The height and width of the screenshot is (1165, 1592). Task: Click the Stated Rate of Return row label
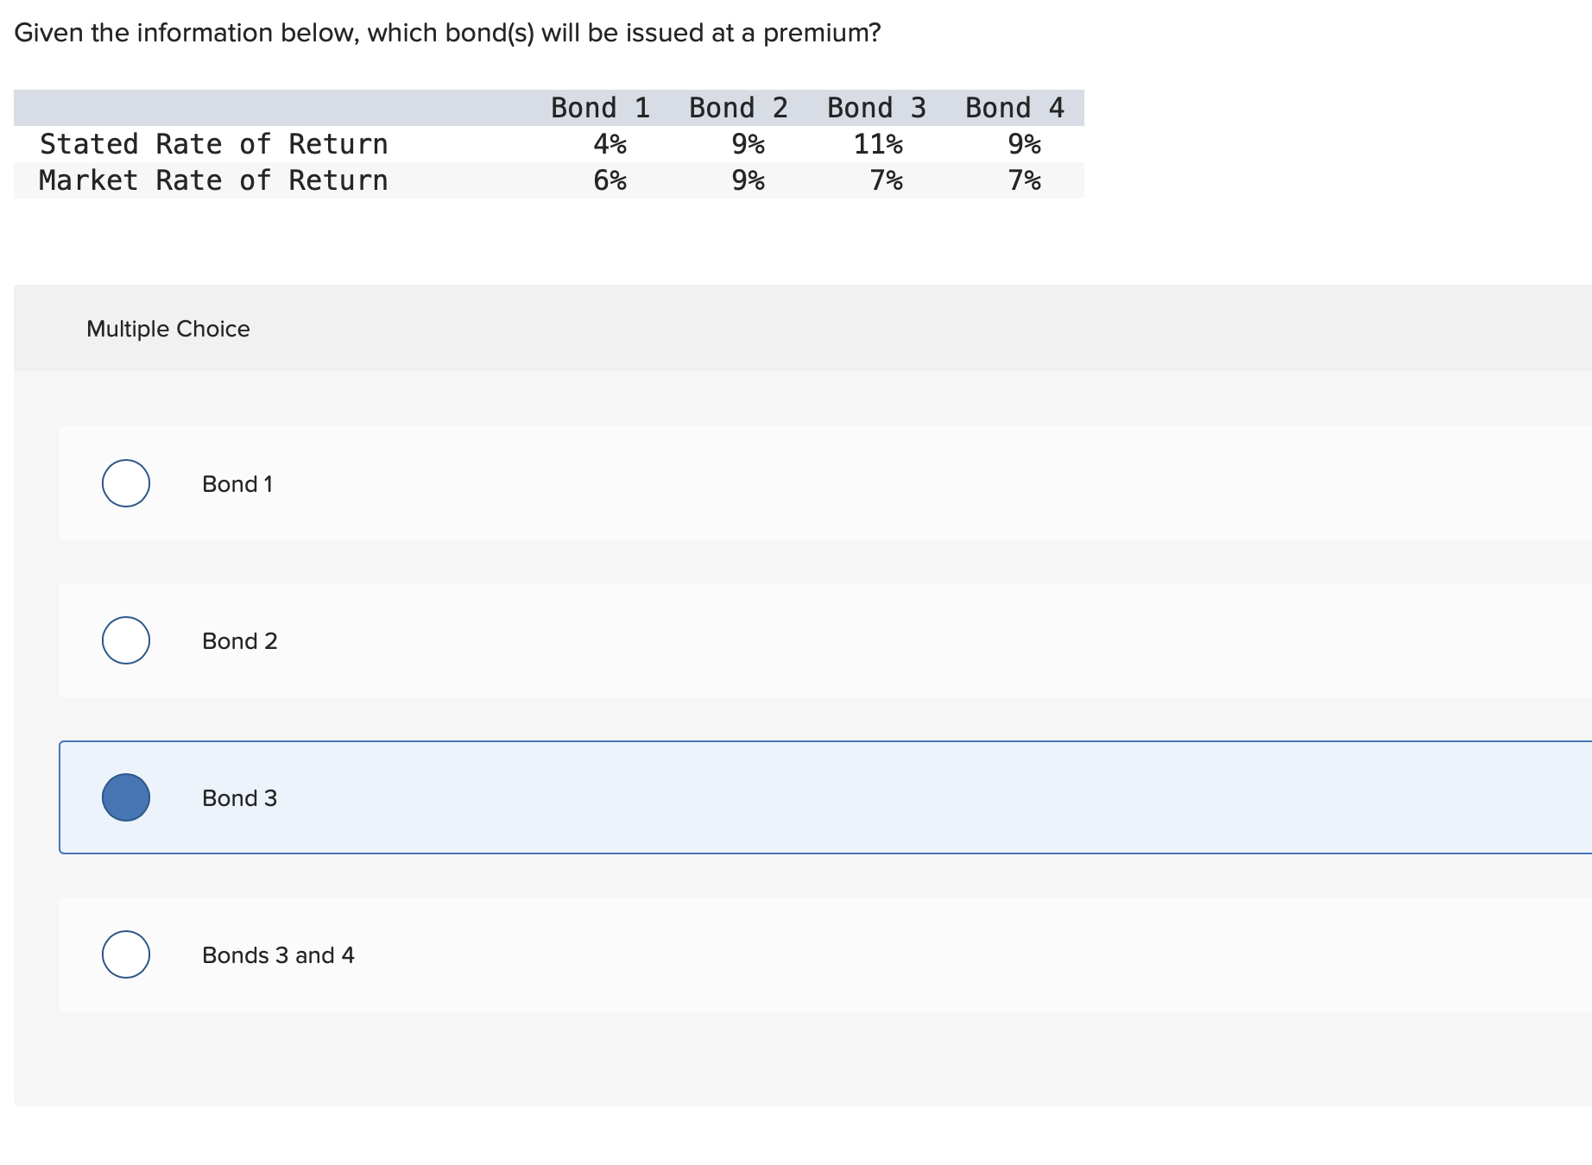click(x=213, y=143)
